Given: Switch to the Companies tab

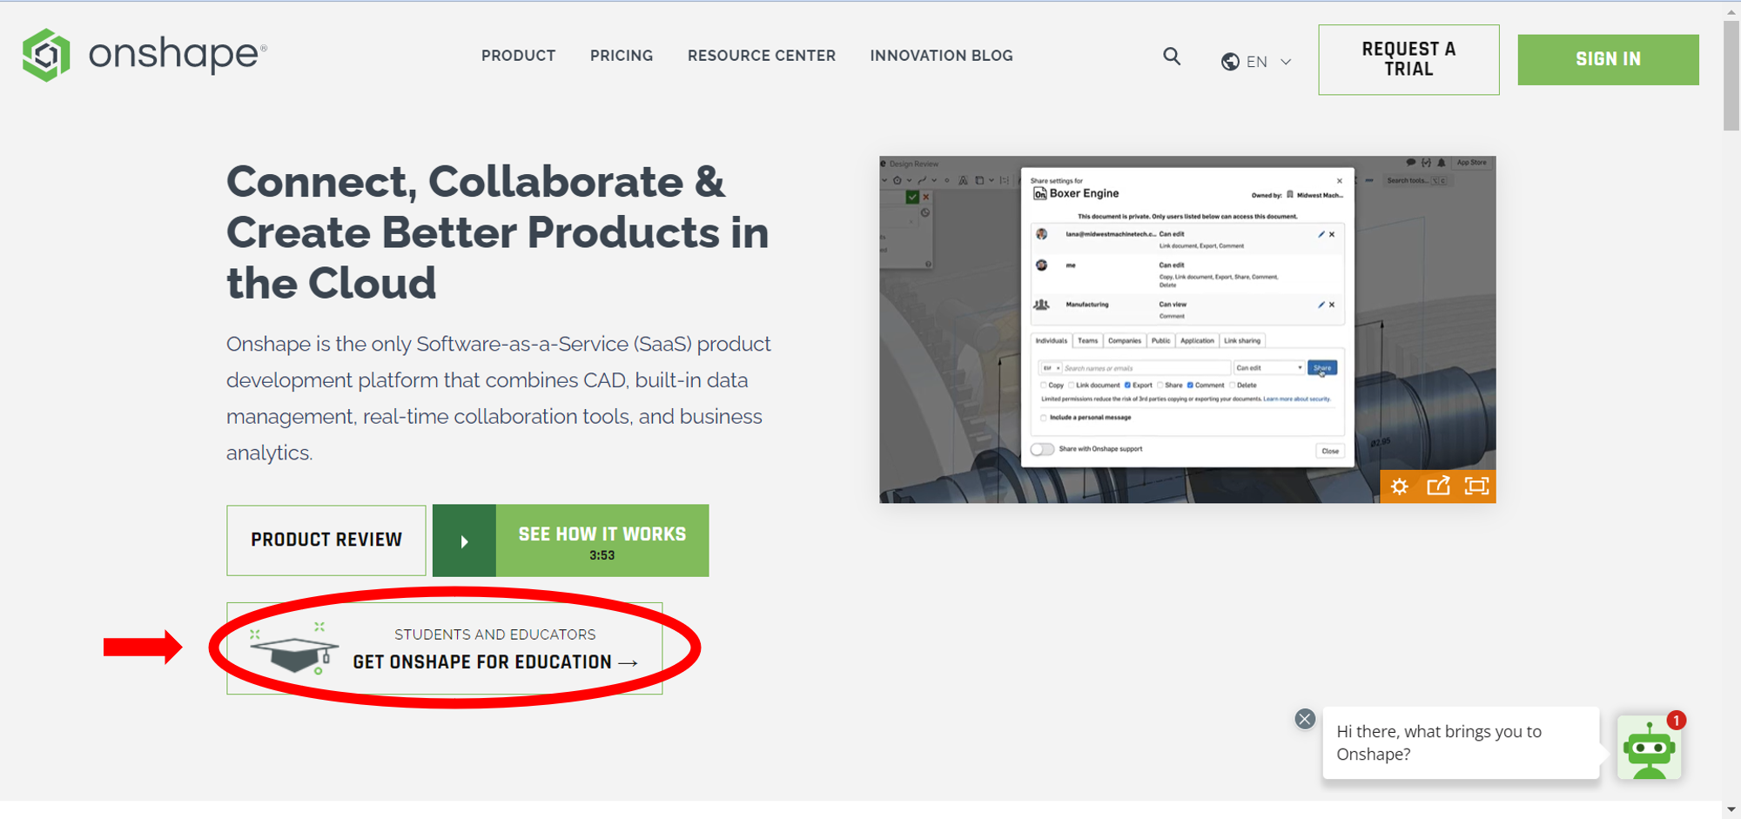Looking at the screenshot, I should pyautogui.click(x=1125, y=341).
